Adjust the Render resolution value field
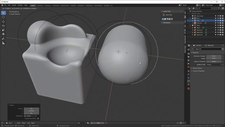 coord(214,58)
